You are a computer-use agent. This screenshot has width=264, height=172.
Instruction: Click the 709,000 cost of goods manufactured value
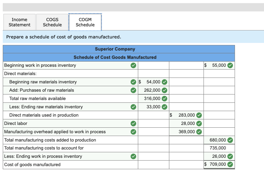(x=218, y=164)
